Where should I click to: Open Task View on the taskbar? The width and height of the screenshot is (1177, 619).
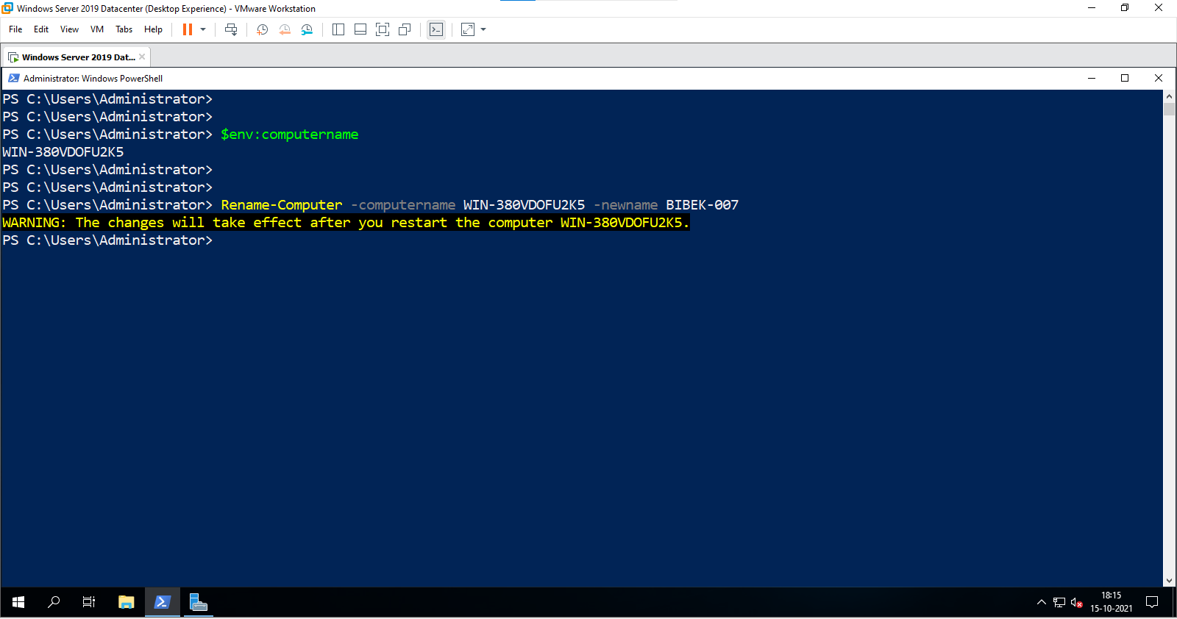click(x=89, y=602)
